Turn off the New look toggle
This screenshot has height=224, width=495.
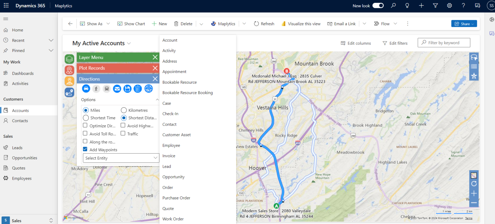coord(378,5)
